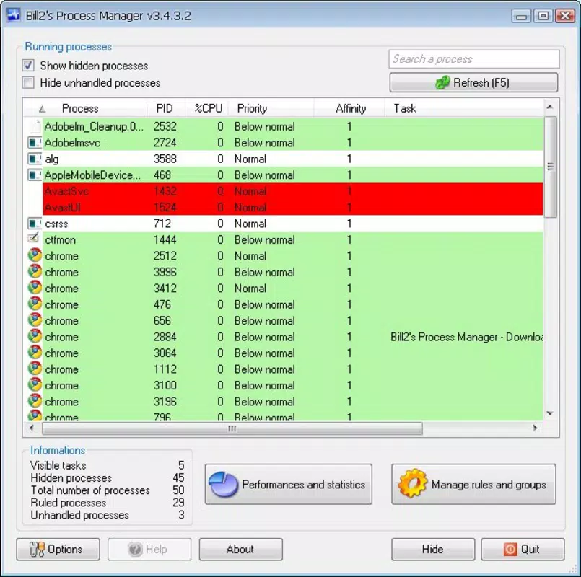
Task: Click PID 3588 of alg
Action: (165, 159)
